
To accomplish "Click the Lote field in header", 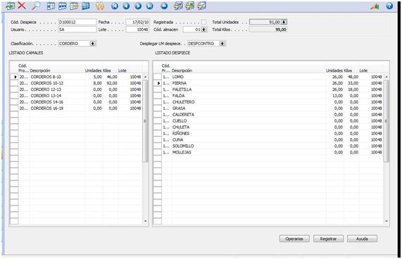I will coord(138,30).
